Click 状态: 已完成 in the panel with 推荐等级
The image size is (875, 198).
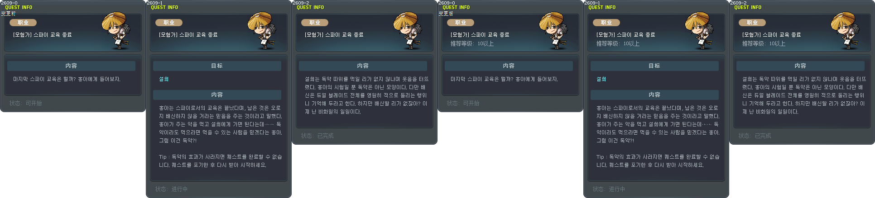(x=755, y=136)
